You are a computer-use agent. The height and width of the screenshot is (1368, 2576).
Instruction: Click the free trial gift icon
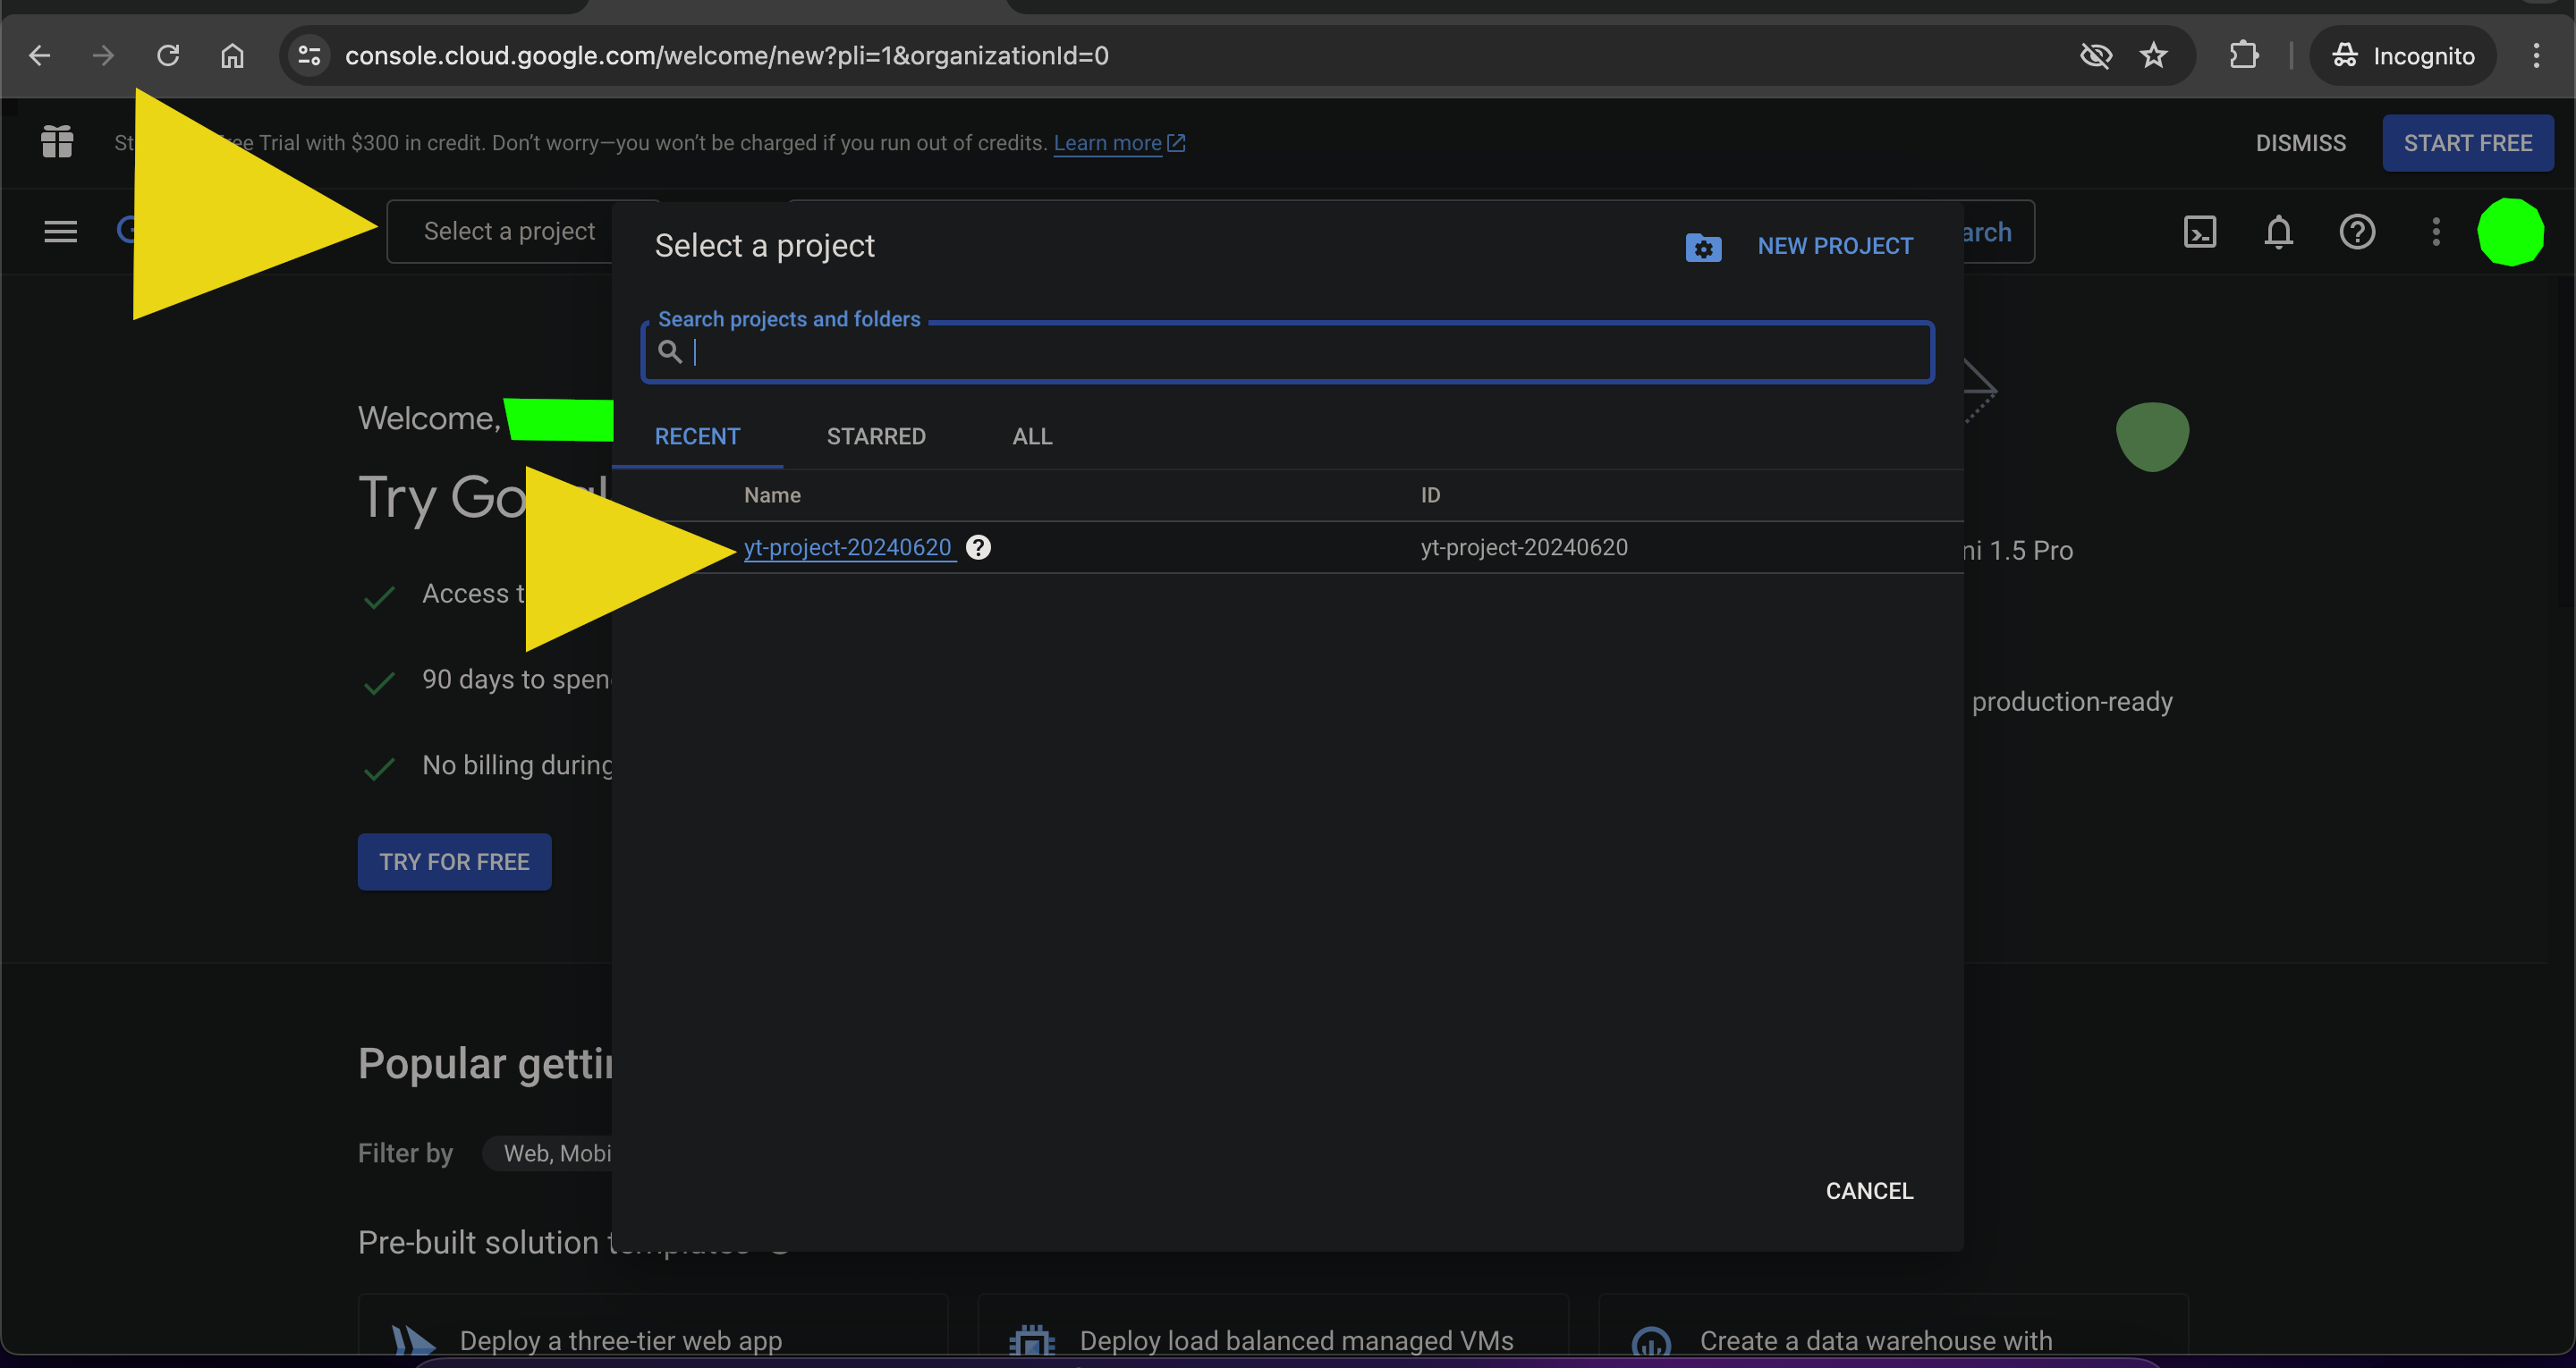tap(57, 142)
